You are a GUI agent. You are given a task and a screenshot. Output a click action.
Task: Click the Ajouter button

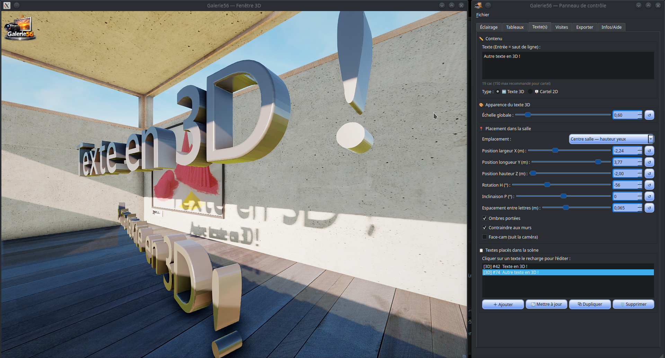coord(503,304)
